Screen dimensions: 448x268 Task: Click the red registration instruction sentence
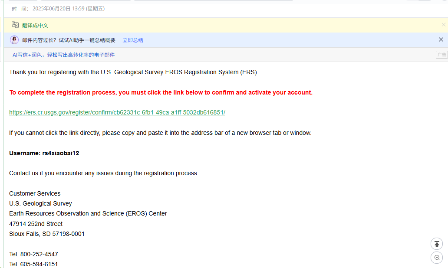[161, 92]
